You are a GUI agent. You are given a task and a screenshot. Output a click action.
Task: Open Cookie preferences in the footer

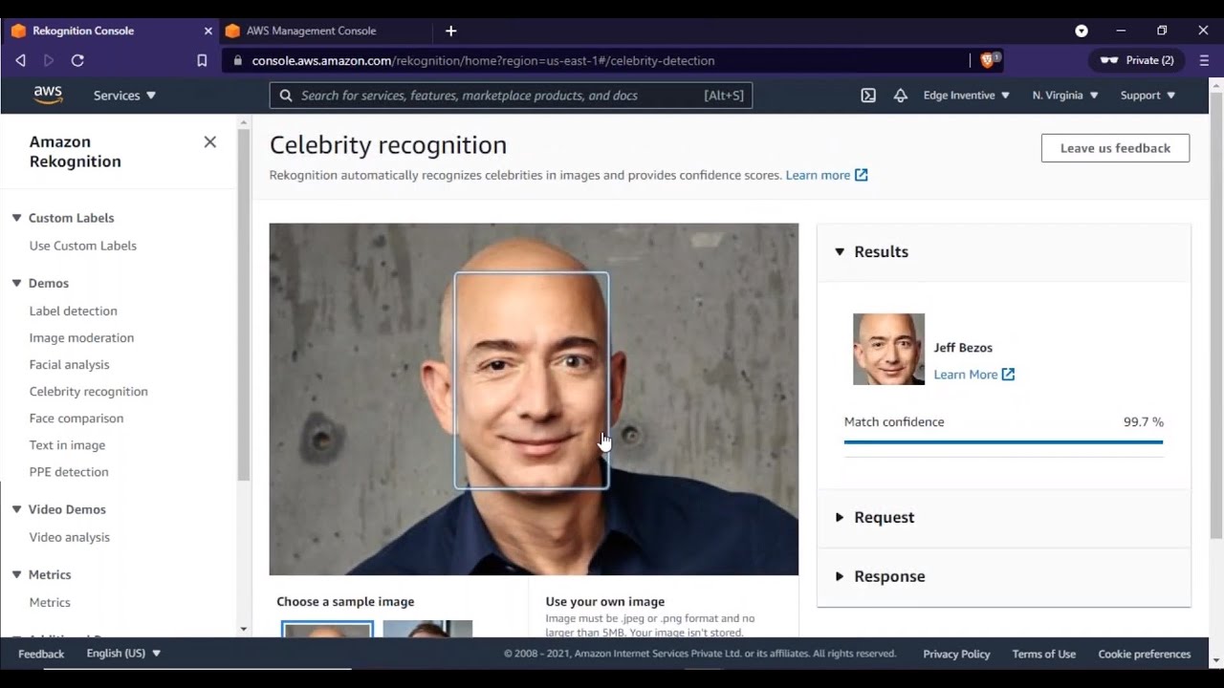[x=1145, y=654]
